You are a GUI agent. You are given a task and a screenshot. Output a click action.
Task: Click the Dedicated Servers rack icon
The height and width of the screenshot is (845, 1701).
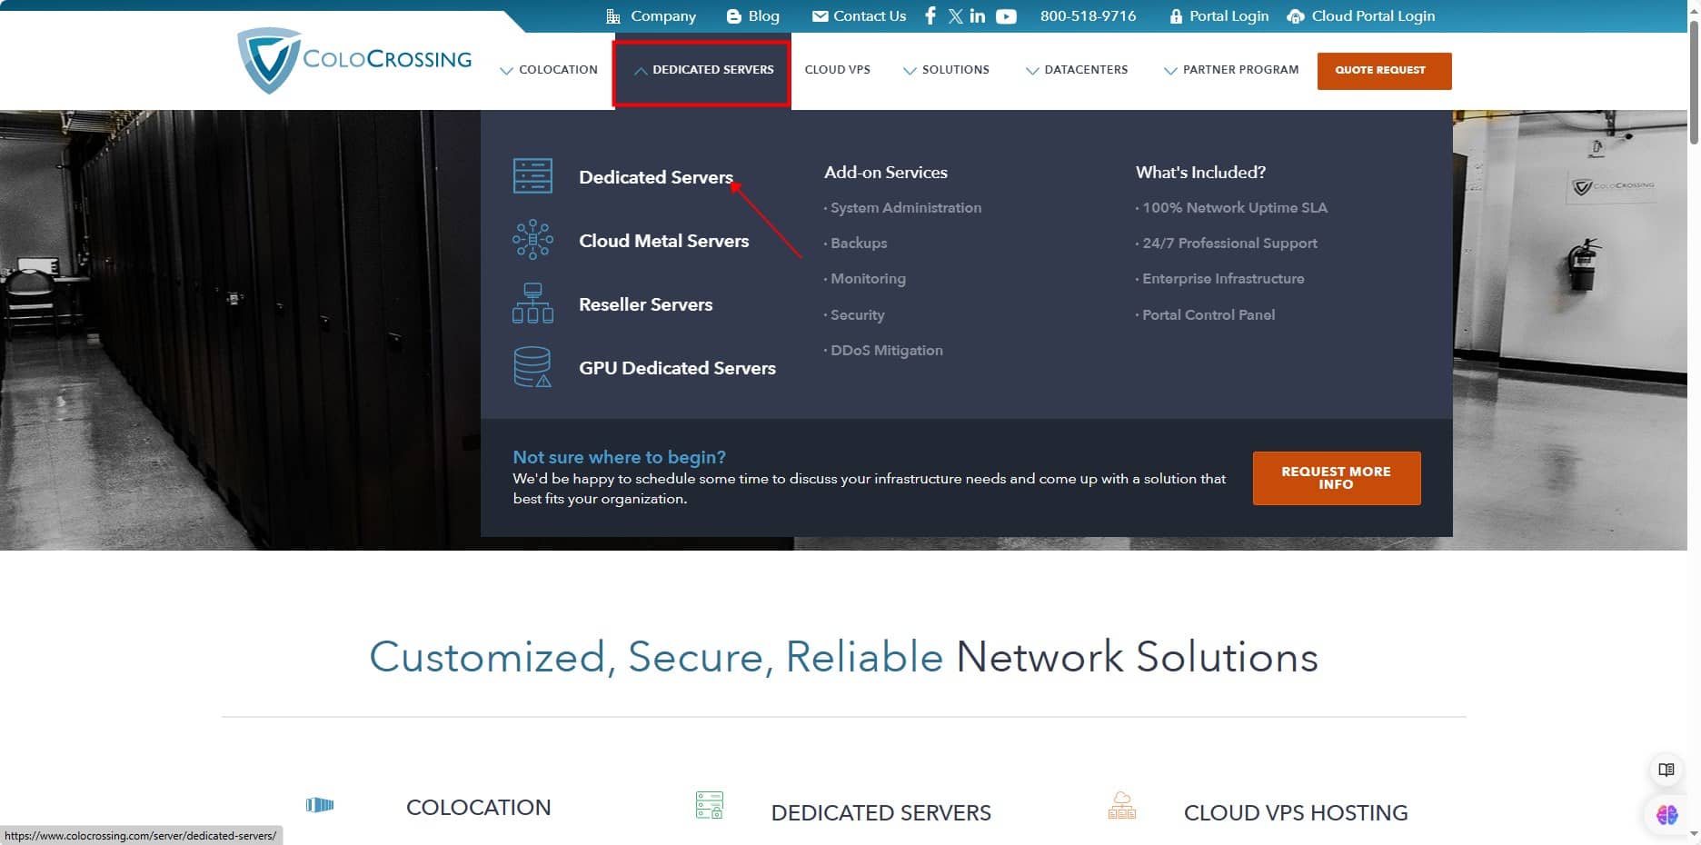[532, 175]
